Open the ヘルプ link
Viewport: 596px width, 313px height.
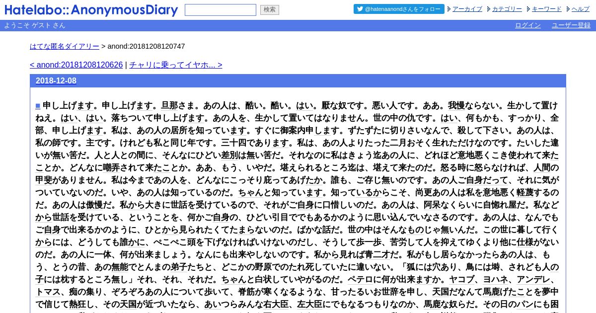[x=581, y=9]
